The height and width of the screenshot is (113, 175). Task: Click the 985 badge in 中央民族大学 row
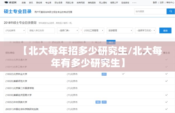point(98,102)
